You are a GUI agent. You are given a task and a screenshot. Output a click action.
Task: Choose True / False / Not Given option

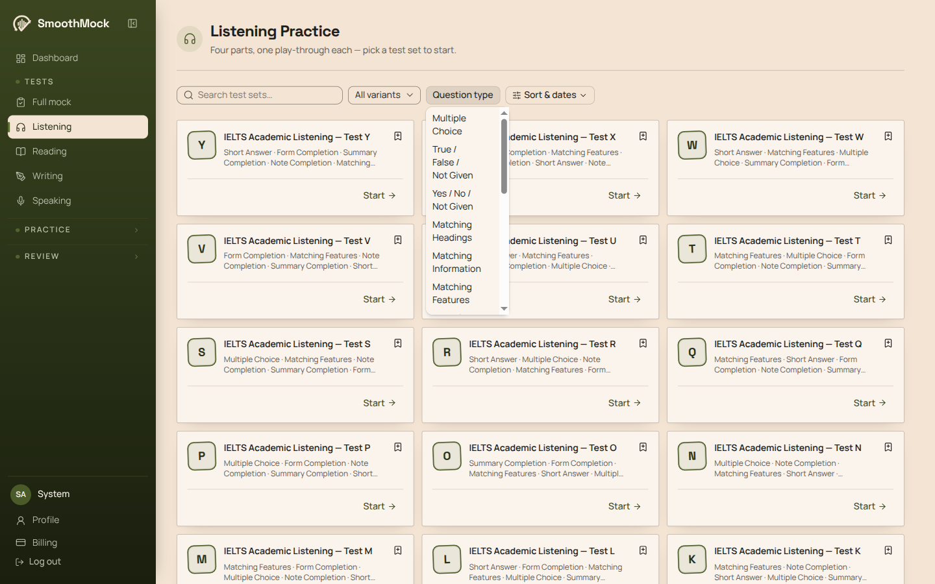coord(463,163)
